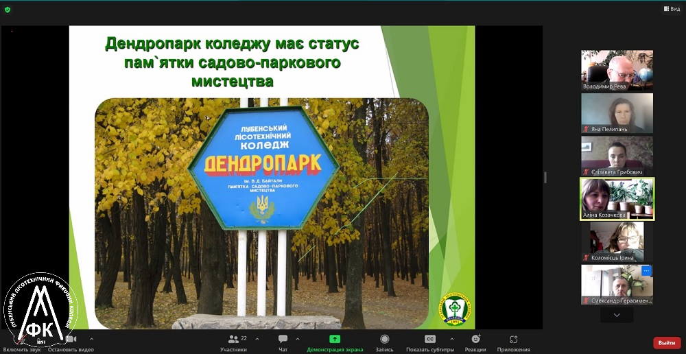
Task: Click the green encryption shield icon
Action: point(8,9)
